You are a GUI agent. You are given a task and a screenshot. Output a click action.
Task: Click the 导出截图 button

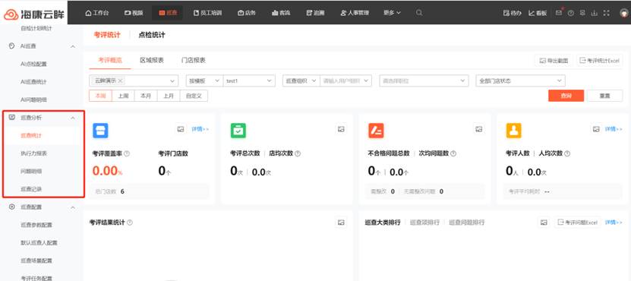(554, 61)
